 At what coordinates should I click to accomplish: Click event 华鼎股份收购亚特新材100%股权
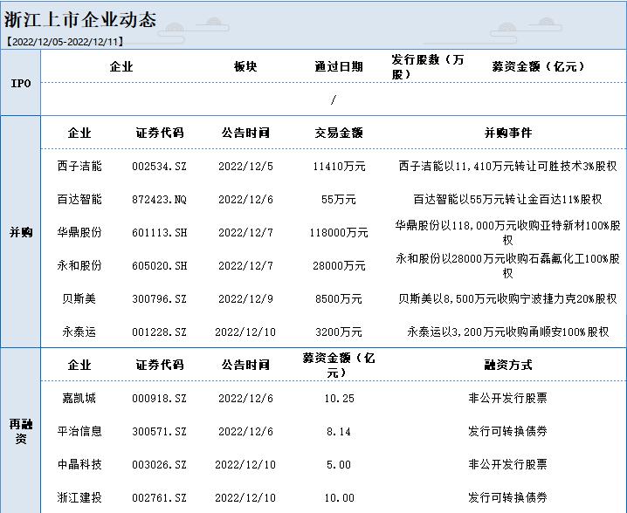508,233
